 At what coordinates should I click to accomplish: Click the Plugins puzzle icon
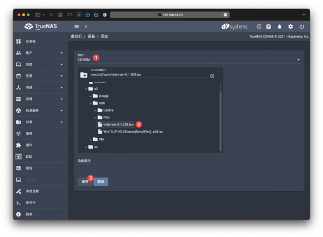coord(18,145)
